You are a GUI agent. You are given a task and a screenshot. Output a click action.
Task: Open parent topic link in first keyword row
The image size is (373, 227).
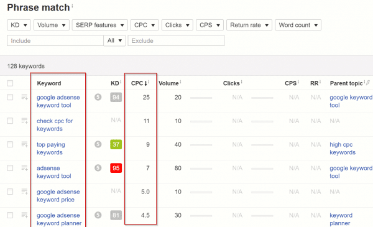(x=351, y=101)
